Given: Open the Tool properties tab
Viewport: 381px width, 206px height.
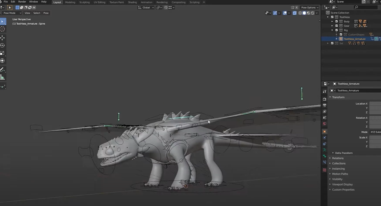Looking at the screenshot, I should [x=324, y=91].
